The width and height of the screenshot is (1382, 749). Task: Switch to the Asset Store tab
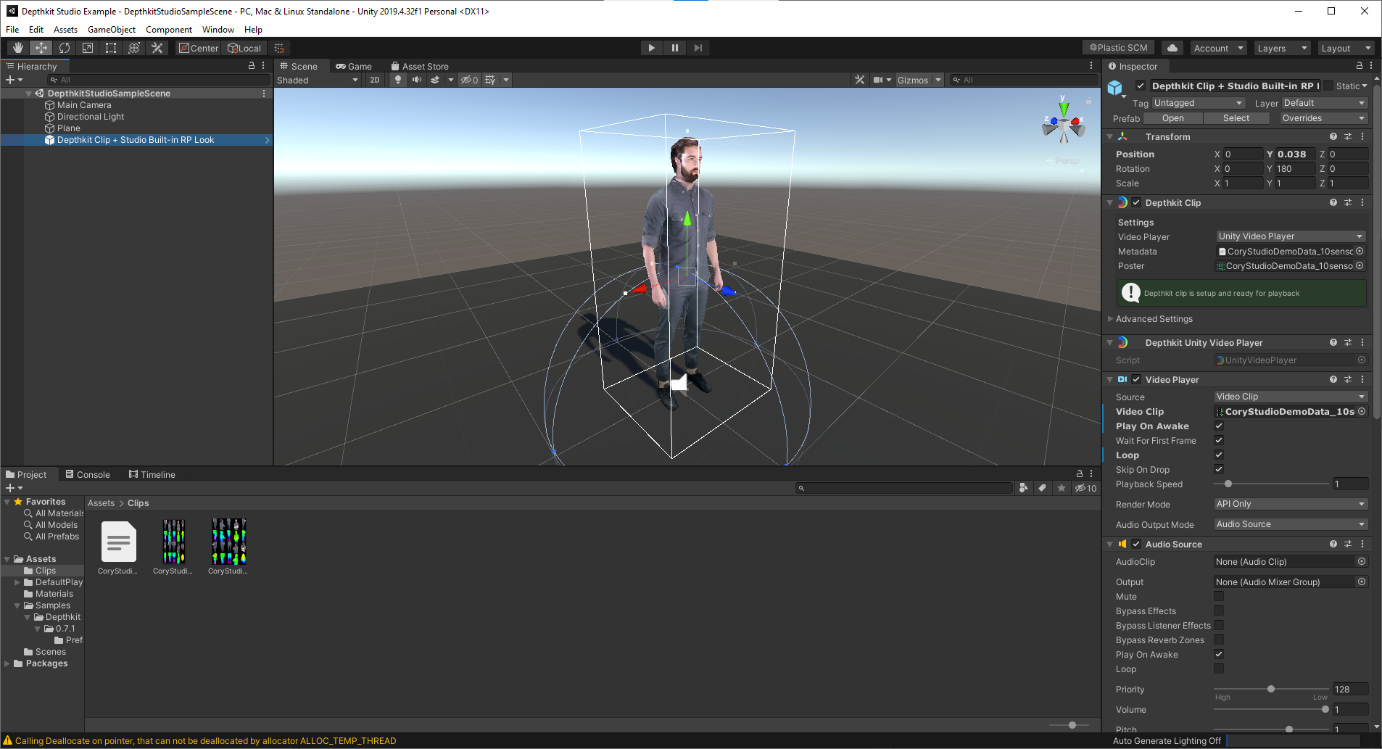[420, 66]
